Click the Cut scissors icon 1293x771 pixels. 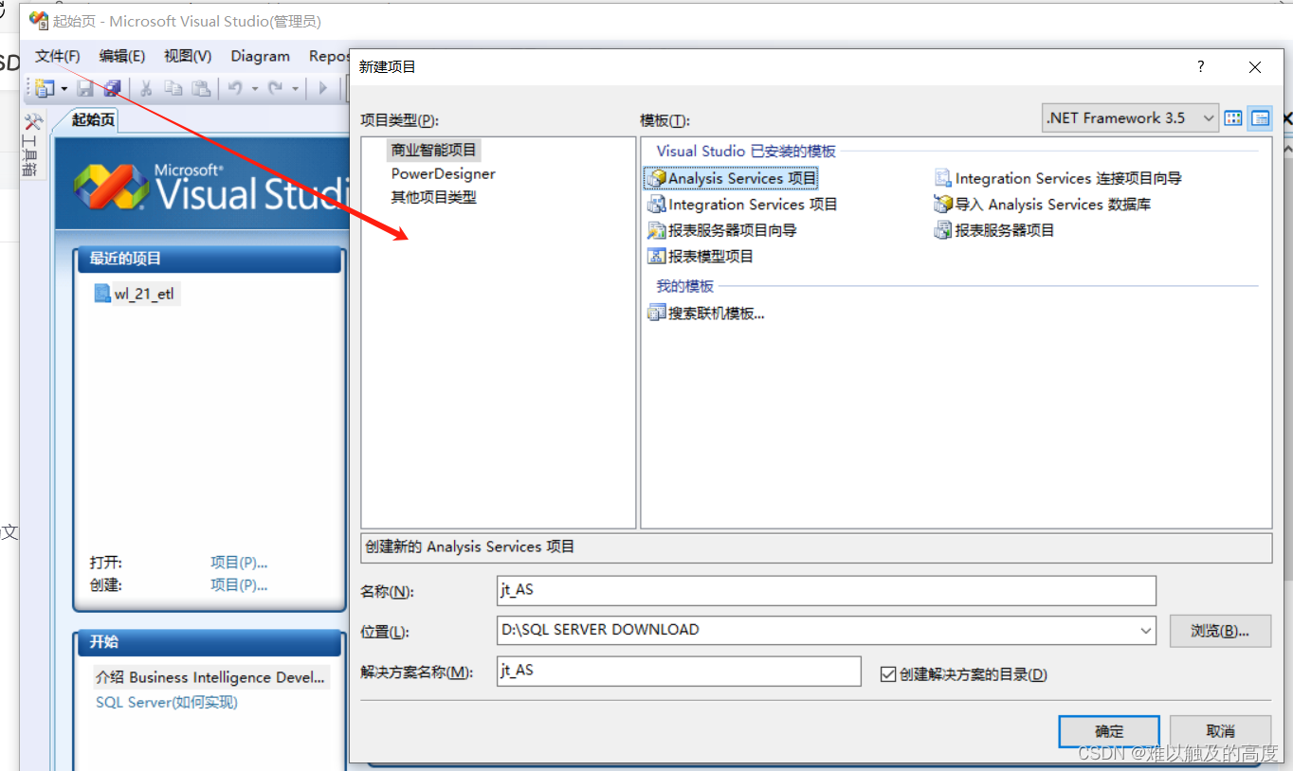tap(146, 88)
